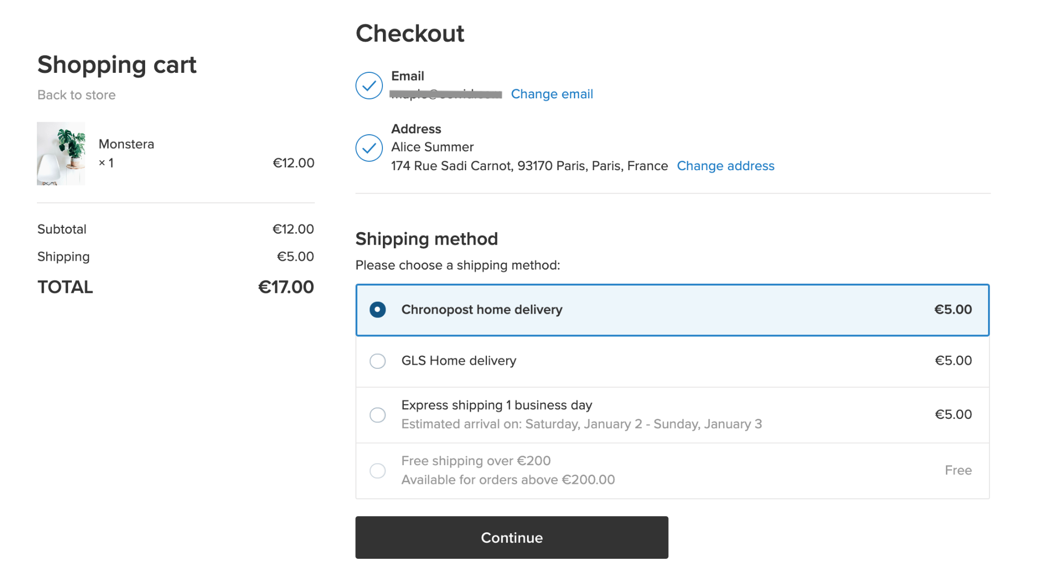Click the Alice Summer address name
Screen dimensions: 1040x577
432,147
